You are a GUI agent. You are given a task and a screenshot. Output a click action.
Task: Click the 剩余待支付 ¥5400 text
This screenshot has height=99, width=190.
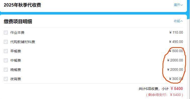pos(165,95)
